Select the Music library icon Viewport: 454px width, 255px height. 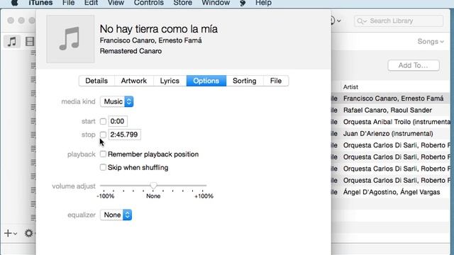[12, 41]
